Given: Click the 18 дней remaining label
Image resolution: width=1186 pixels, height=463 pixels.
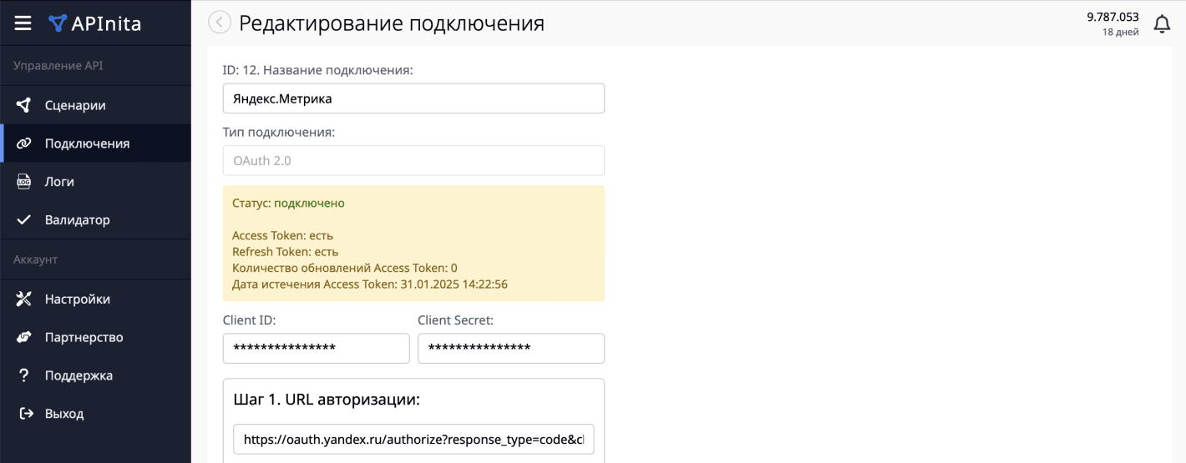Looking at the screenshot, I should pyautogui.click(x=1120, y=33).
